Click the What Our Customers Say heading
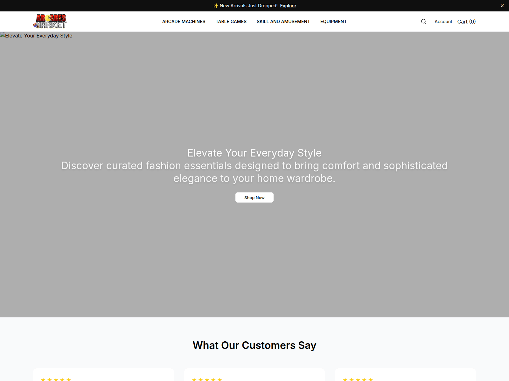Screen dimensions: 509x381 (x=254, y=345)
